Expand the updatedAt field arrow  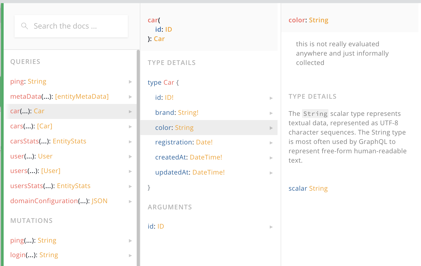[x=271, y=173]
